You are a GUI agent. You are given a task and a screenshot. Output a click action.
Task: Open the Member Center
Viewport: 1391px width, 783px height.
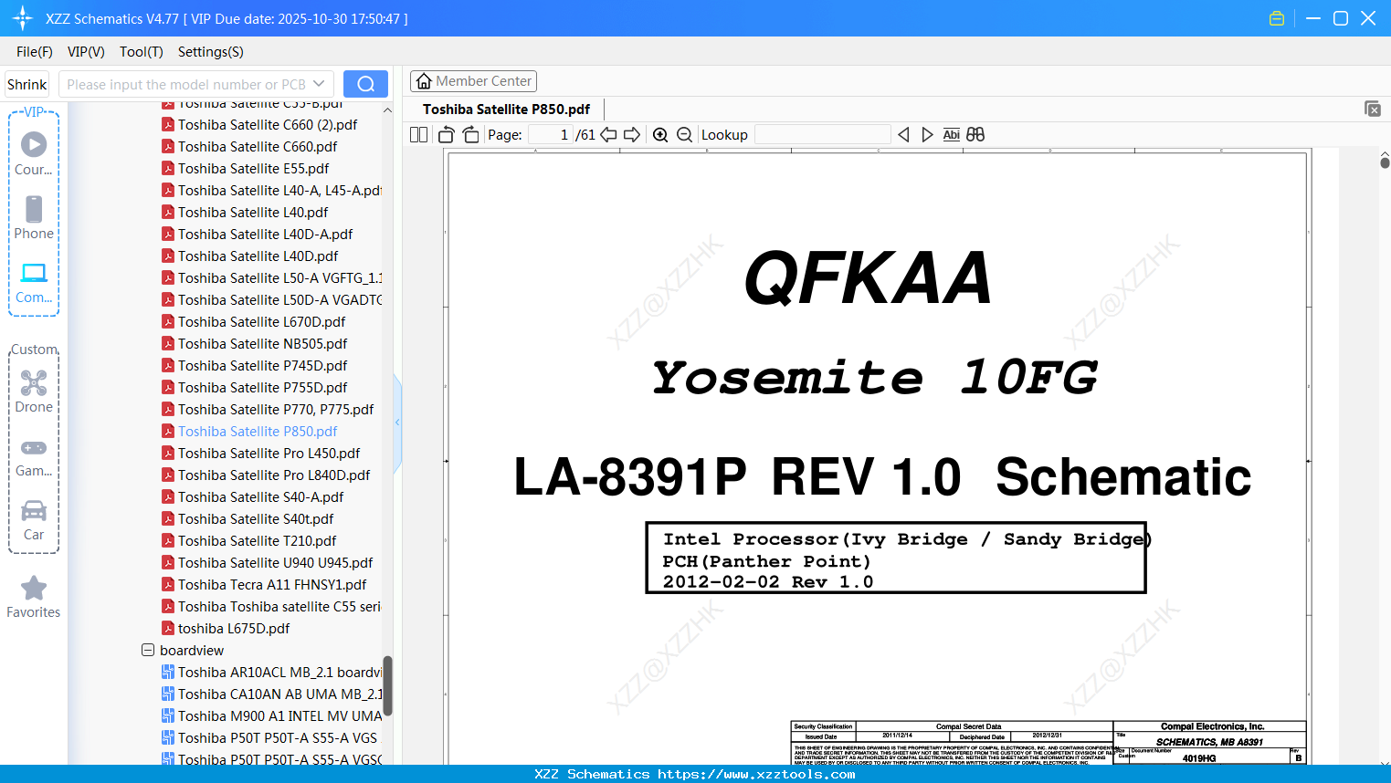click(474, 81)
